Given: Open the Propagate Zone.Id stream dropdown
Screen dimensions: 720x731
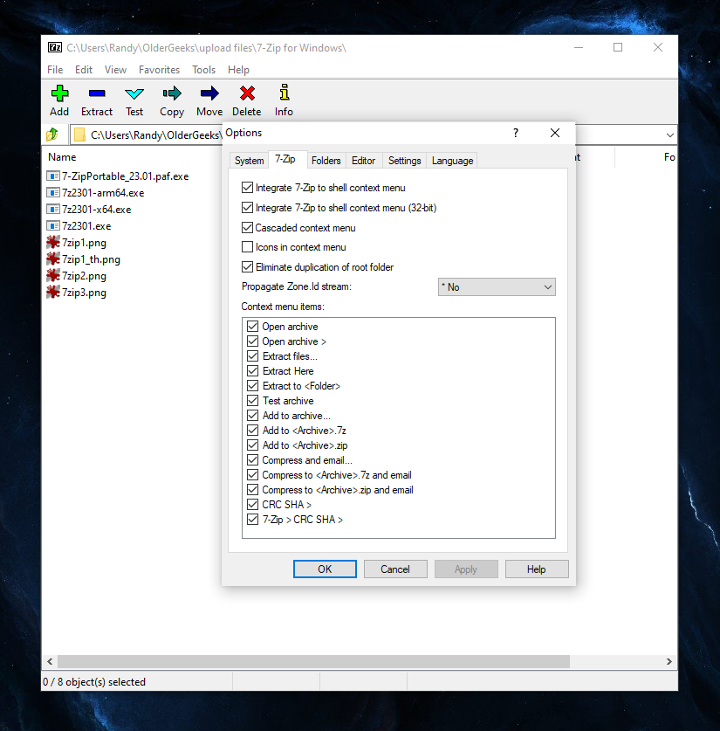Looking at the screenshot, I should tap(497, 287).
